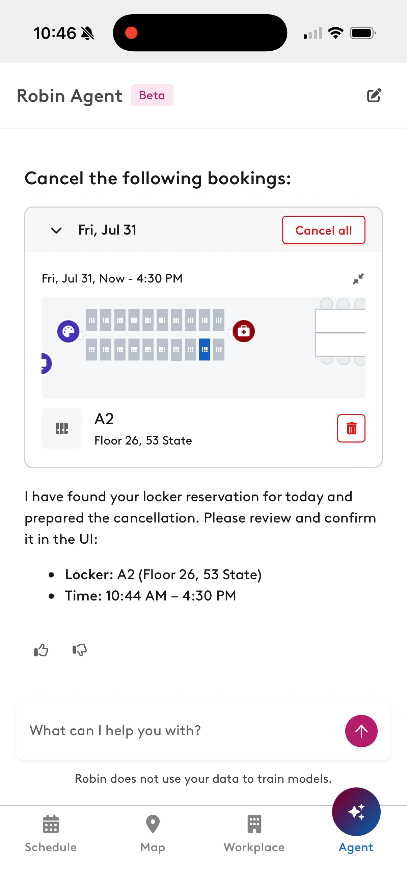Select the highlighted blue locker on map
This screenshot has width=407, height=885.
coord(205,349)
